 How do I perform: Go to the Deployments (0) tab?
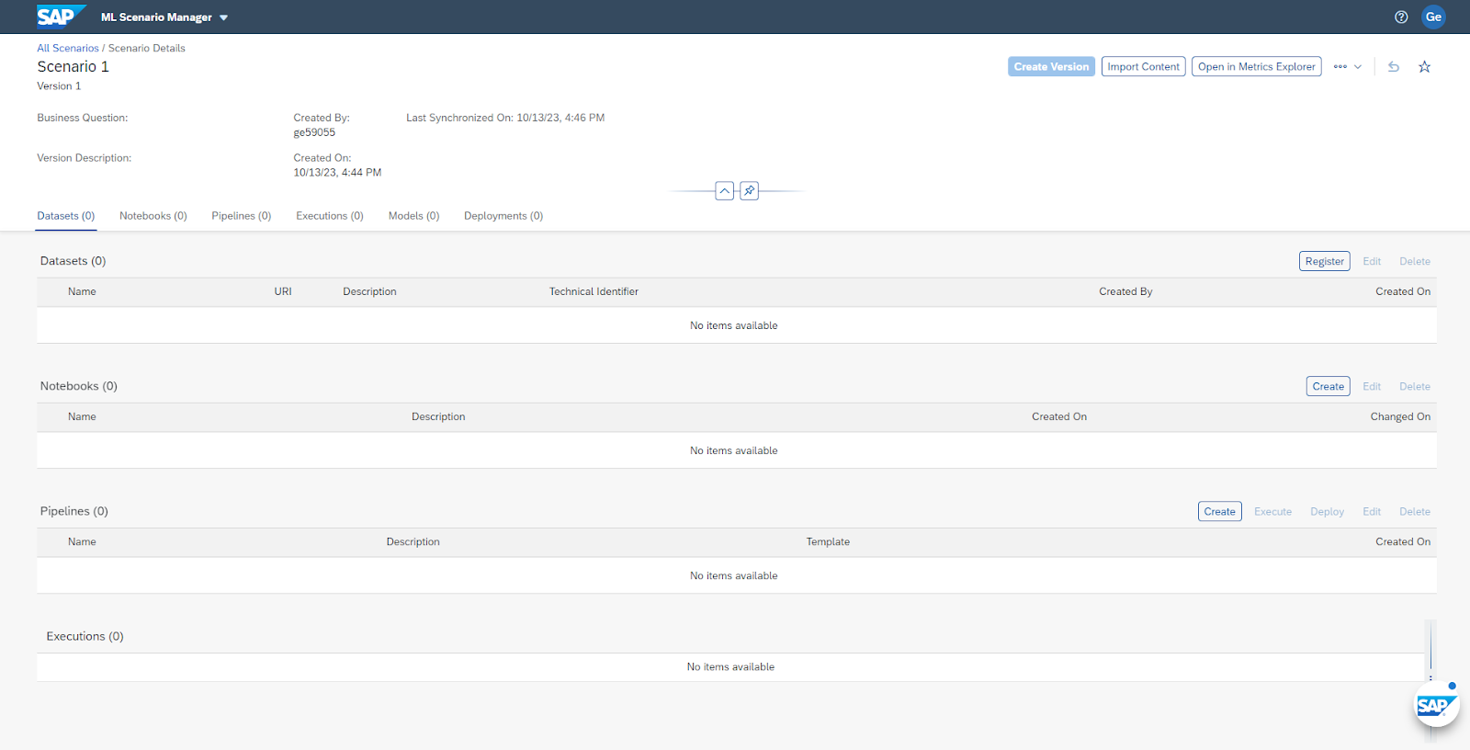pos(503,216)
